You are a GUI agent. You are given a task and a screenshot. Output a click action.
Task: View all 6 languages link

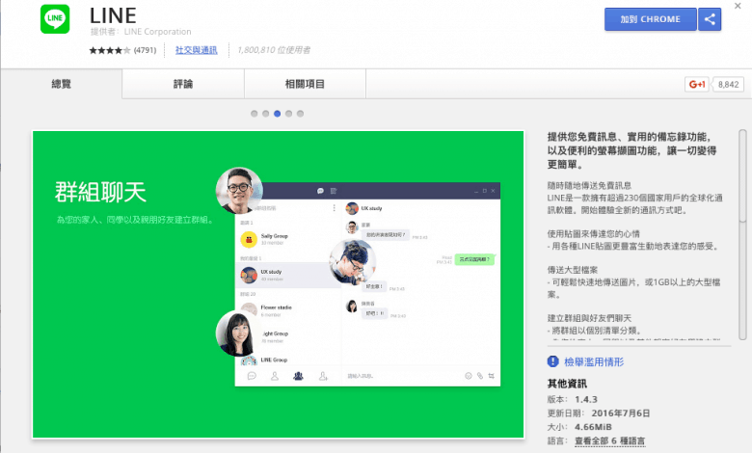609,440
